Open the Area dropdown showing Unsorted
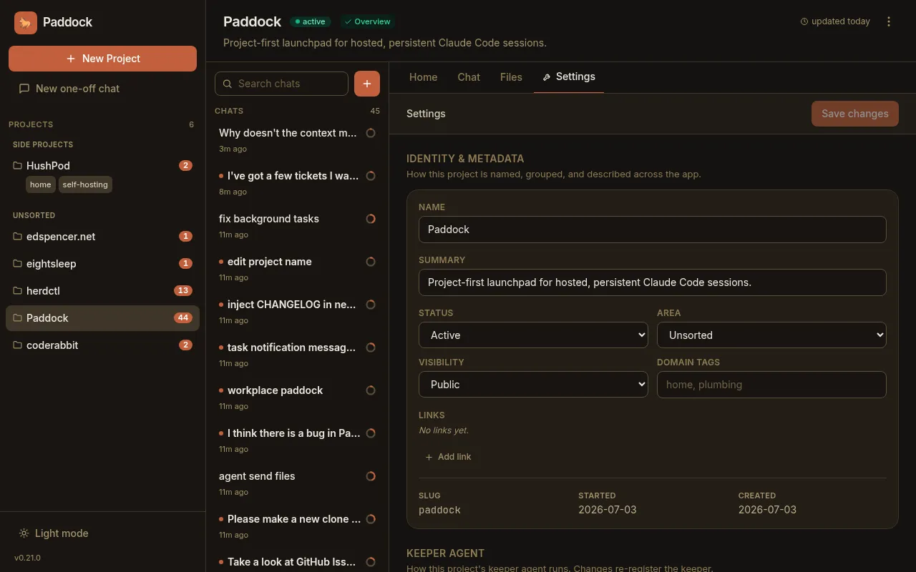Image resolution: width=916 pixels, height=572 pixels. tap(771, 335)
